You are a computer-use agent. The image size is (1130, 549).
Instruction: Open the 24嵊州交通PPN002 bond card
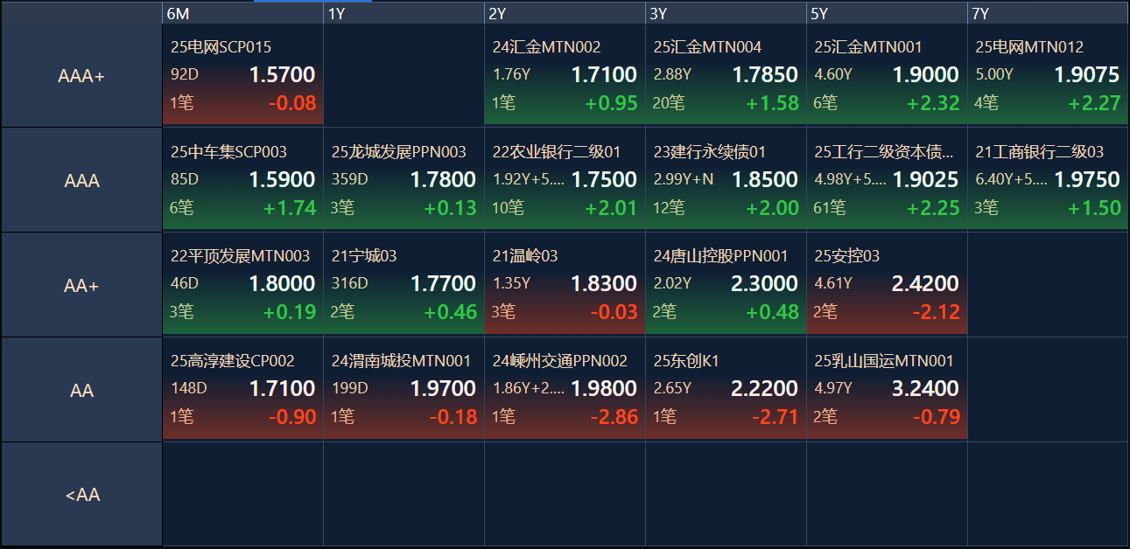click(565, 389)
